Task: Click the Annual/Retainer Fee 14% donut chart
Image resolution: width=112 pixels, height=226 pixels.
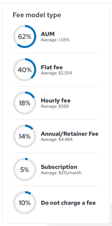Action: point(25,136)
